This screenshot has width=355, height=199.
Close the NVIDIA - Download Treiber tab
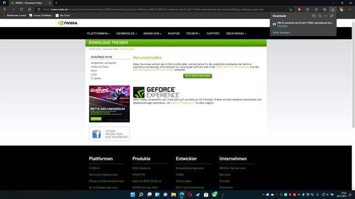pos(50,3)
